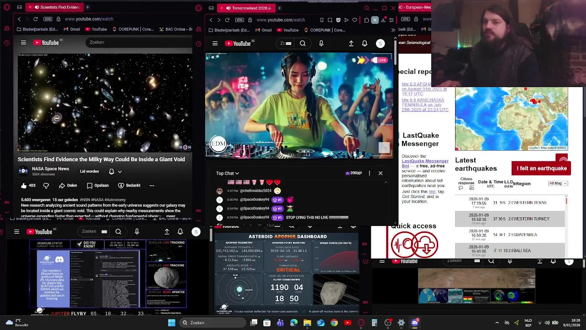Click the Tomorrowland DJ live video

tap(299, 105)
